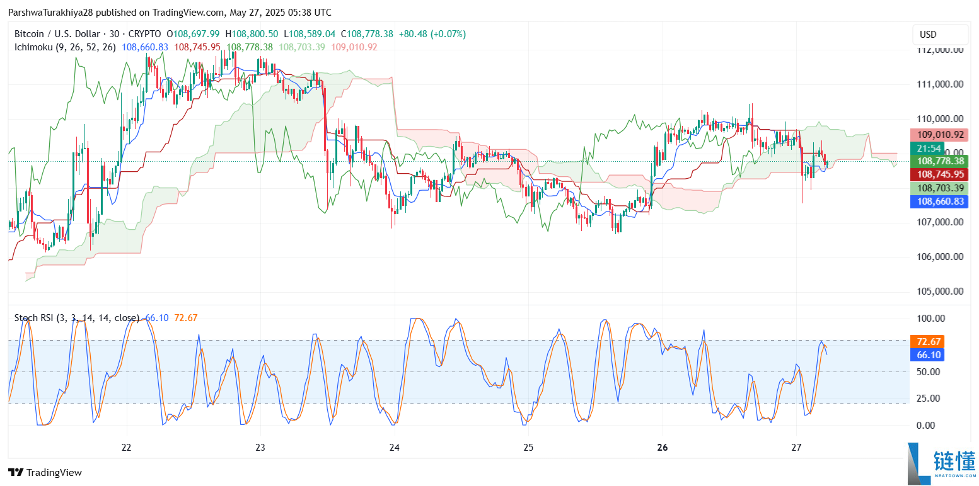Click the ParshwaTurakhiya28 author link
This screenshot has height=486, width=979.
click(x=50, y=12)
